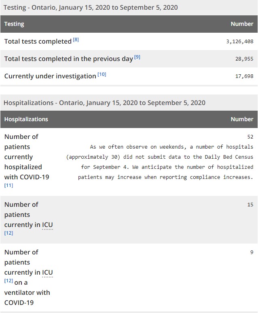Open footnote 12 in the ICU-only row
The height and width of the screenshot is (313, 258).
[x=8, y=233]
